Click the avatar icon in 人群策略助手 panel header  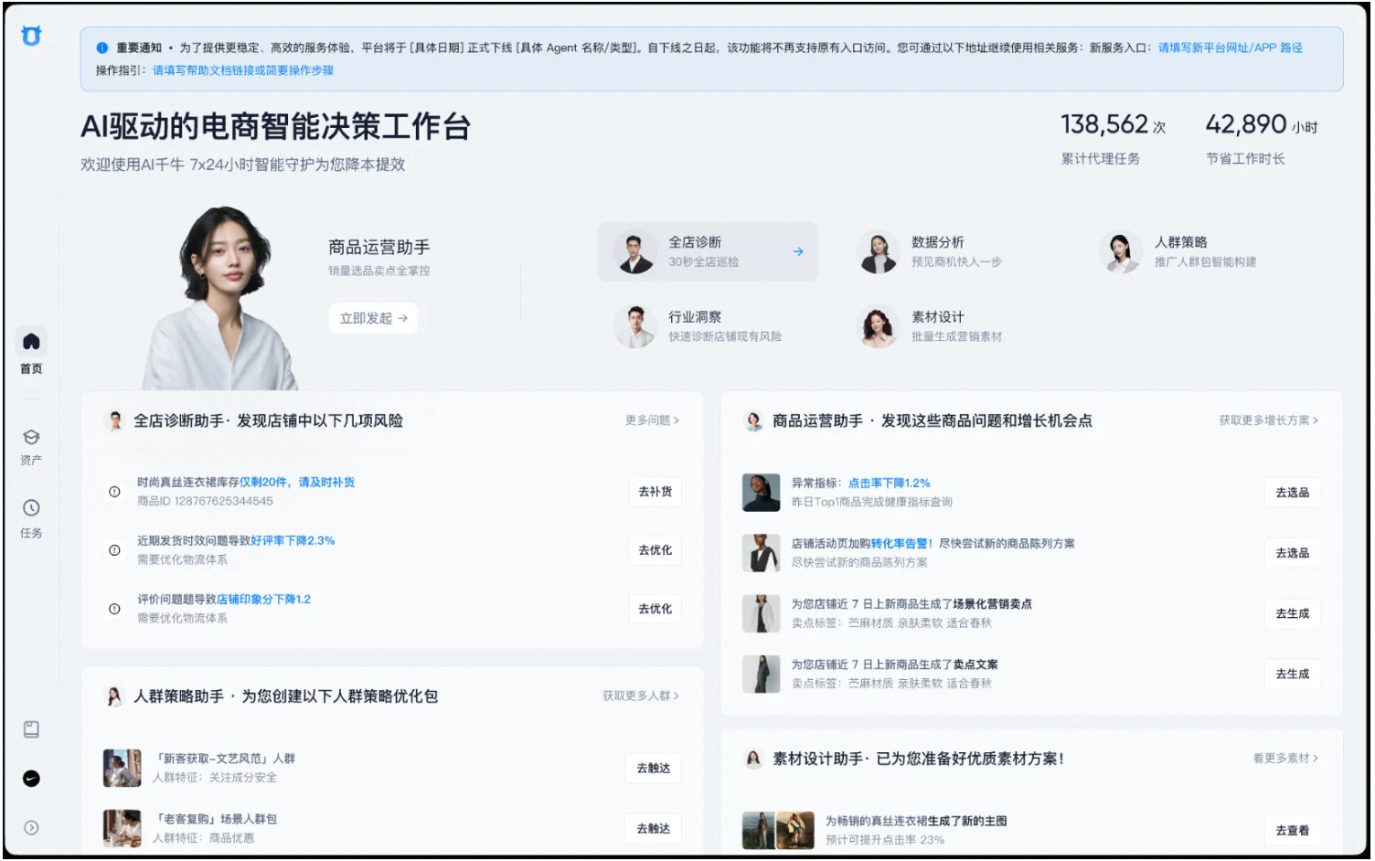tap(114, 696)
